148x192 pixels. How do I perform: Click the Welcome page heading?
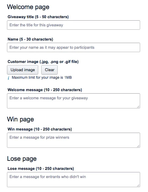[28, 7]
